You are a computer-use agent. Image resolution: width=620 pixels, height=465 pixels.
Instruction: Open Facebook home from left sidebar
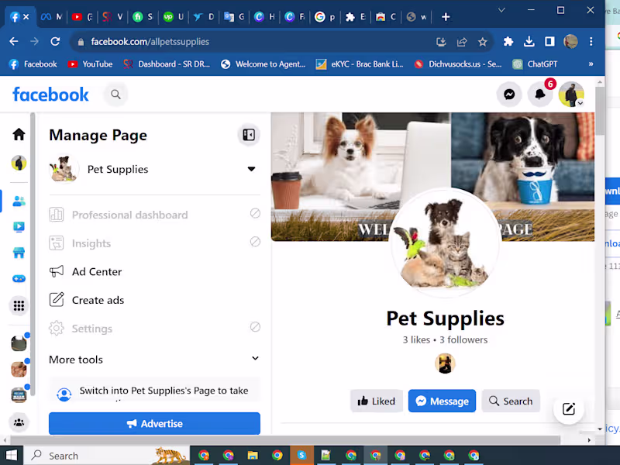(x=19, y=134)
